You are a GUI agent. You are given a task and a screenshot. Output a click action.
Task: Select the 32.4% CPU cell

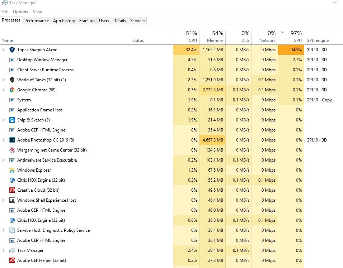pyautogui.click(x=186, y=50)
